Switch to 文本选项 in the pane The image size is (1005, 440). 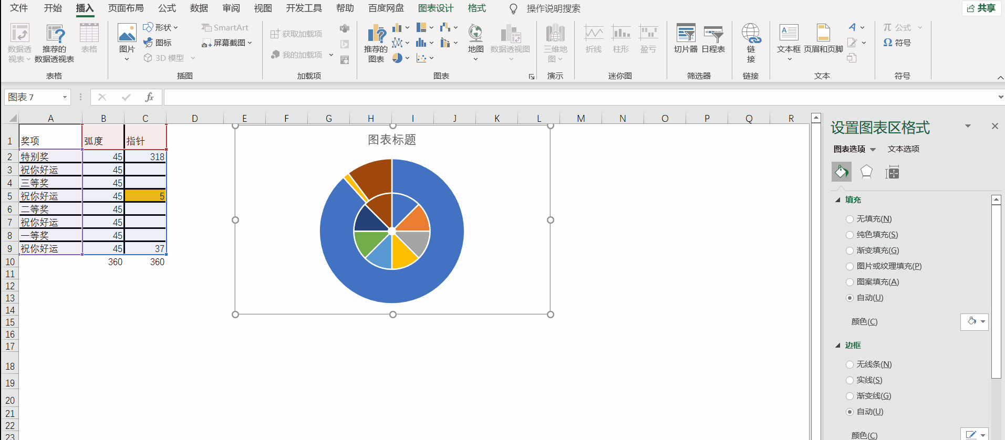click(904, 149)
